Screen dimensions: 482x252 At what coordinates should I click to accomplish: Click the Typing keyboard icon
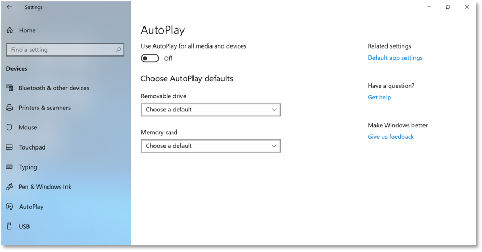(9, 167)
